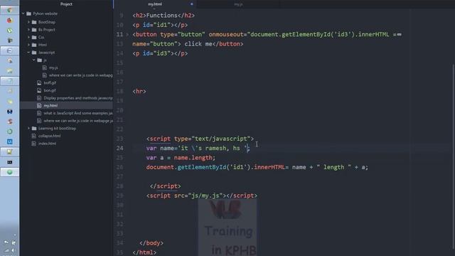Click the onmouseout attribute on line 11
455x256 pixels.
pos(226,35)
